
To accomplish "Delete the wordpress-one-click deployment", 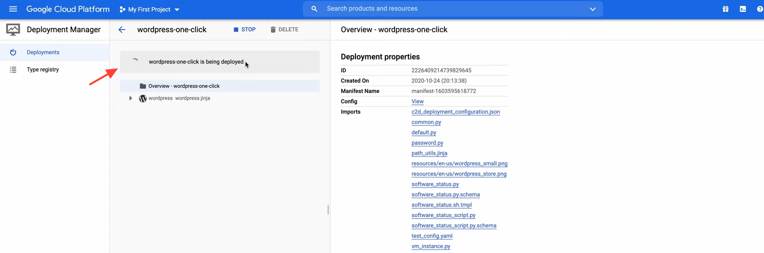I will [284, 30].
